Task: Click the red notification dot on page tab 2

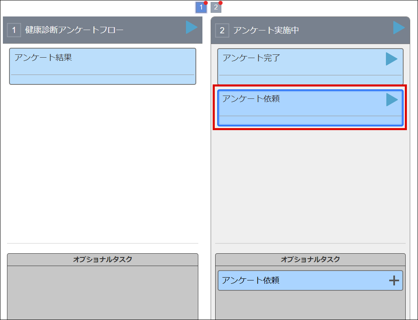Action: [221, 3]
